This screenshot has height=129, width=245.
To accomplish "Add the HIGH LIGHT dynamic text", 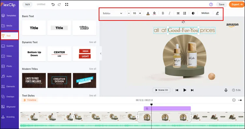I will (x=84, y=54).
